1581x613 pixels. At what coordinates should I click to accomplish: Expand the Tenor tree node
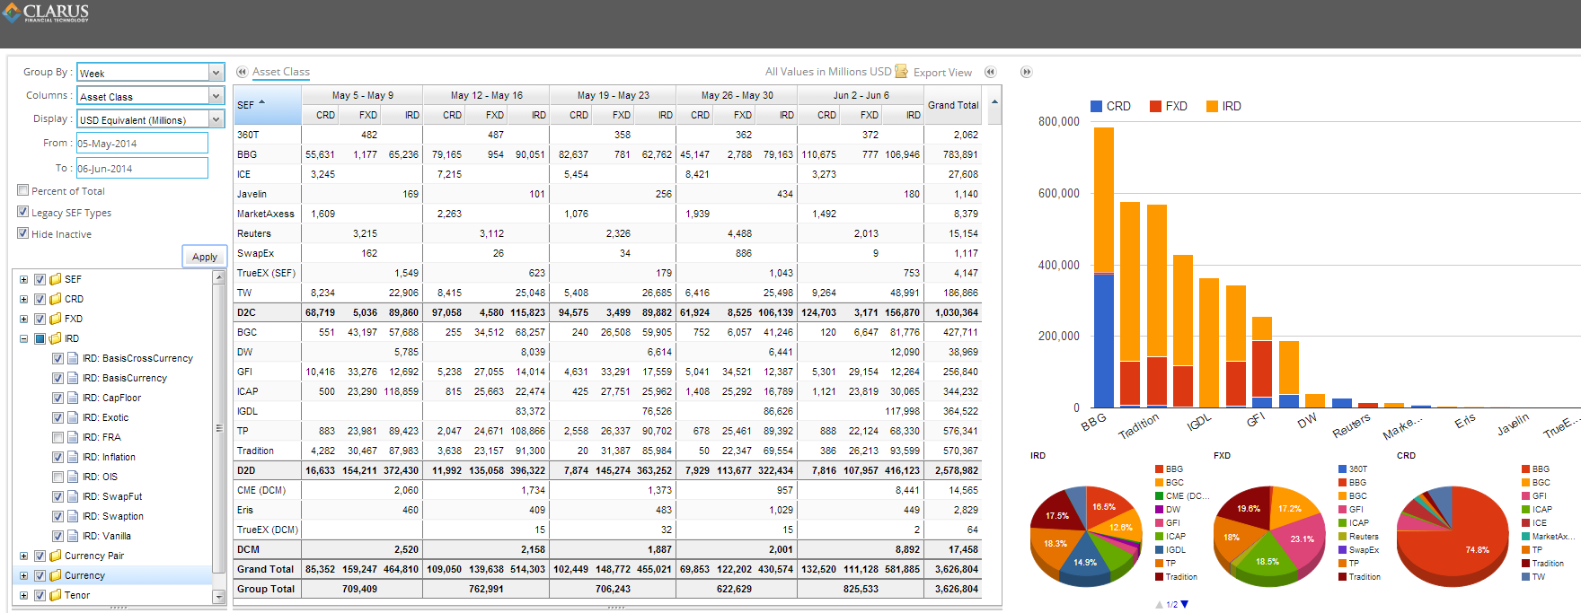23,595
